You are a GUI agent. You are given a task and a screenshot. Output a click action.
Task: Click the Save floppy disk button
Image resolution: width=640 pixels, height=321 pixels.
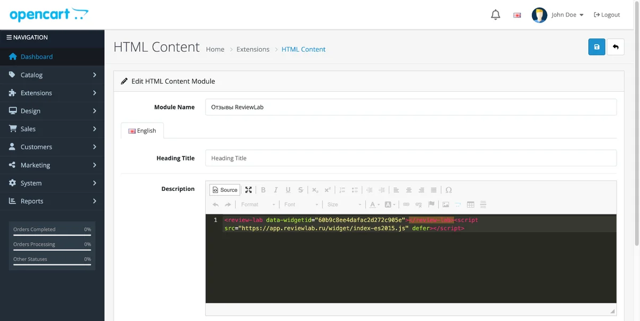point(596,47)
